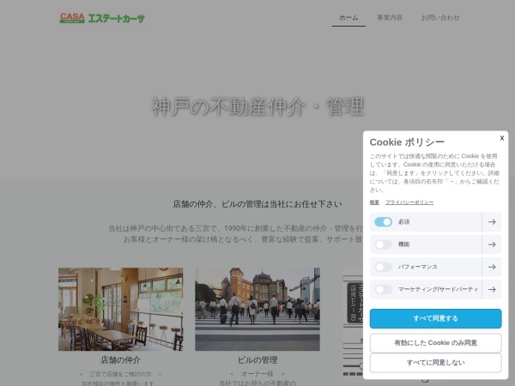Click the 神戸の不動産仲介・管理 hero title
515x386 pixels.
(257, 106)
